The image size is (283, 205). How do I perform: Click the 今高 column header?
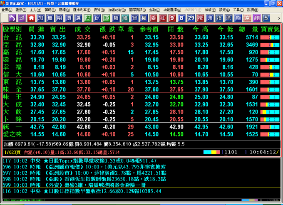pyautogui.click(x=200, y=29)
